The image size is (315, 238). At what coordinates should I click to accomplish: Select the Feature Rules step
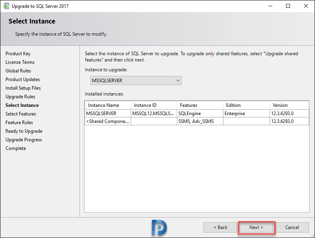click(x=19, y=123)
